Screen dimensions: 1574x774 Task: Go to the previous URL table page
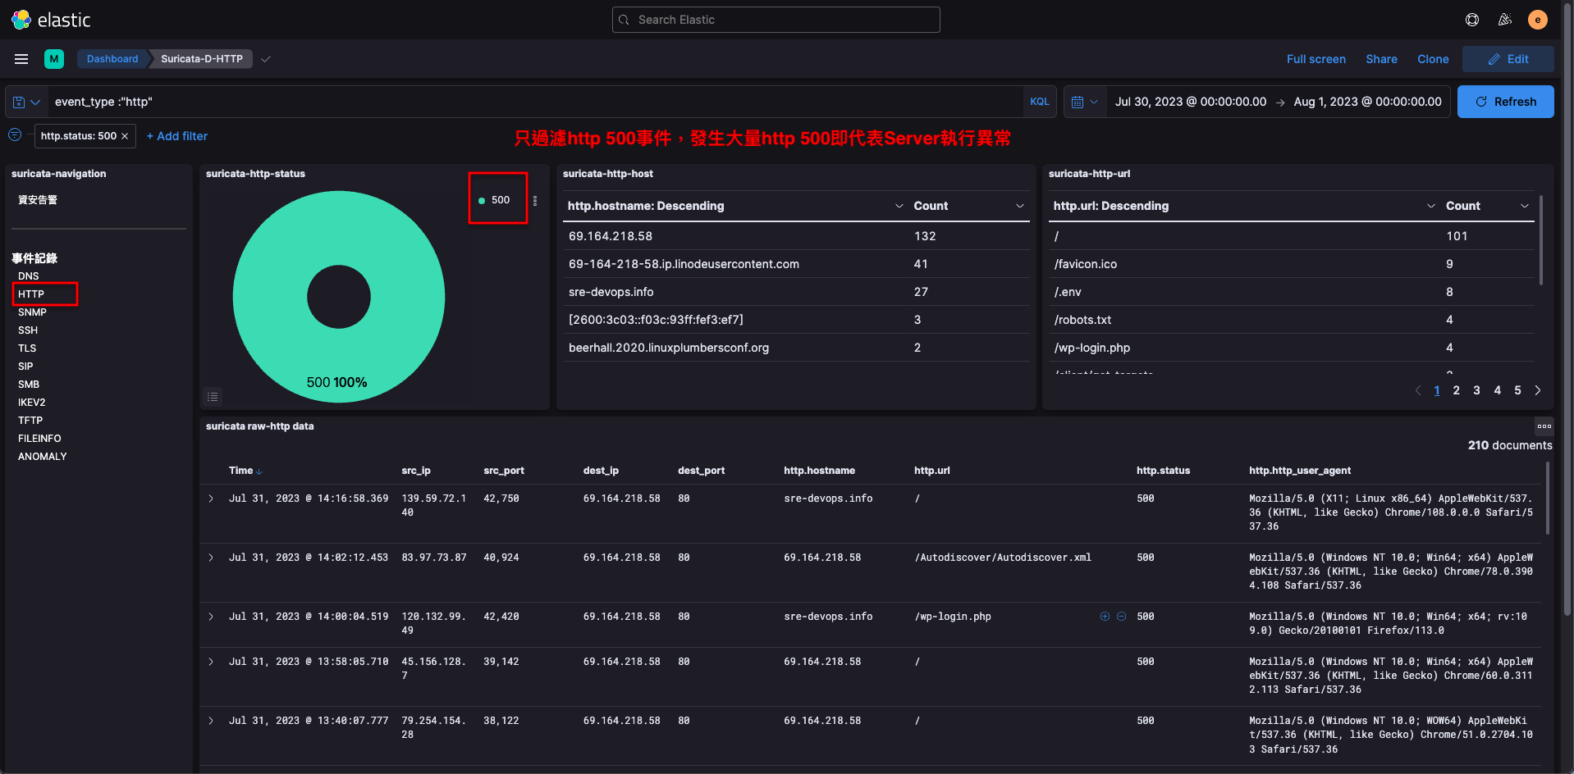tap(1418, 390)
